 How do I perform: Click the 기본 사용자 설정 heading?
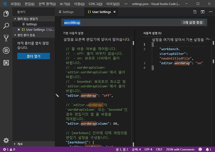coord(73,33)
